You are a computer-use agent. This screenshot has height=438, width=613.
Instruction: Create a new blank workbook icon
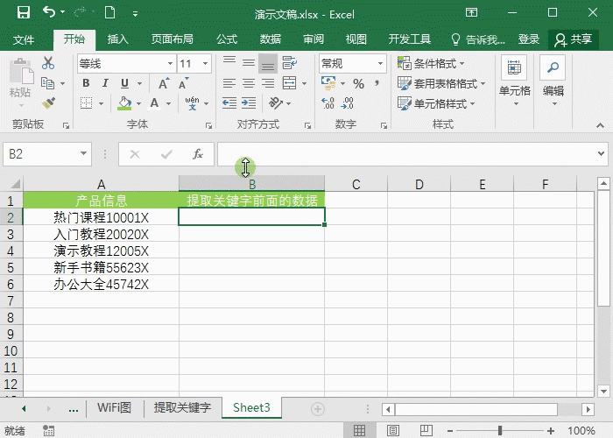[x=109, y=13]
